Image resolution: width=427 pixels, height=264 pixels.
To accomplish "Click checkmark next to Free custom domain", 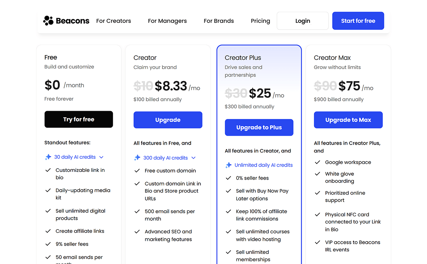I will [x=137, y=171].
